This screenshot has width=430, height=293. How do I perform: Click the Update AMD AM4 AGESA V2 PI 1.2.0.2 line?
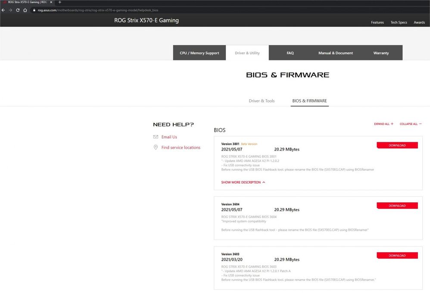tap(250, 161)
